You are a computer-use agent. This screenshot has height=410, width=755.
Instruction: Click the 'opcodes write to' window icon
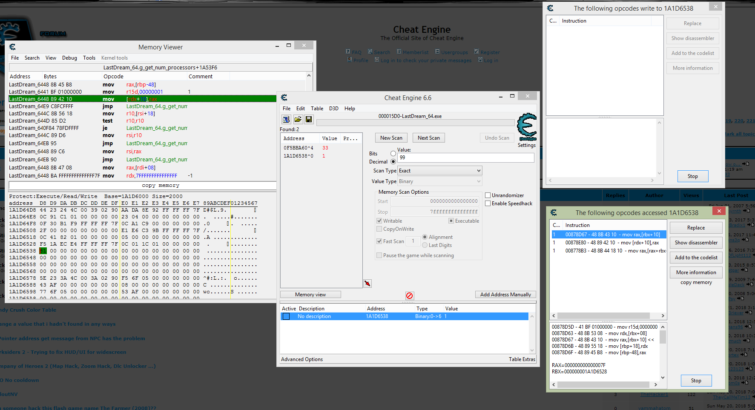click(x=550, y=8)
